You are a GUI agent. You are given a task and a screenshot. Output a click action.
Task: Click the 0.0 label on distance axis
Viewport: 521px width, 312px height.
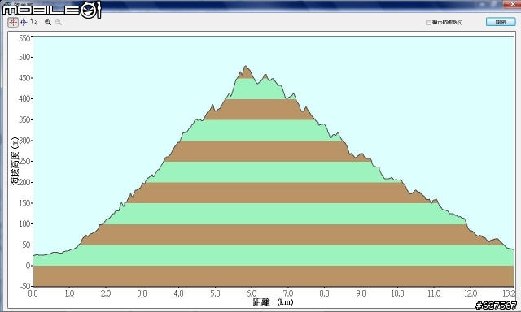(33, 293)
